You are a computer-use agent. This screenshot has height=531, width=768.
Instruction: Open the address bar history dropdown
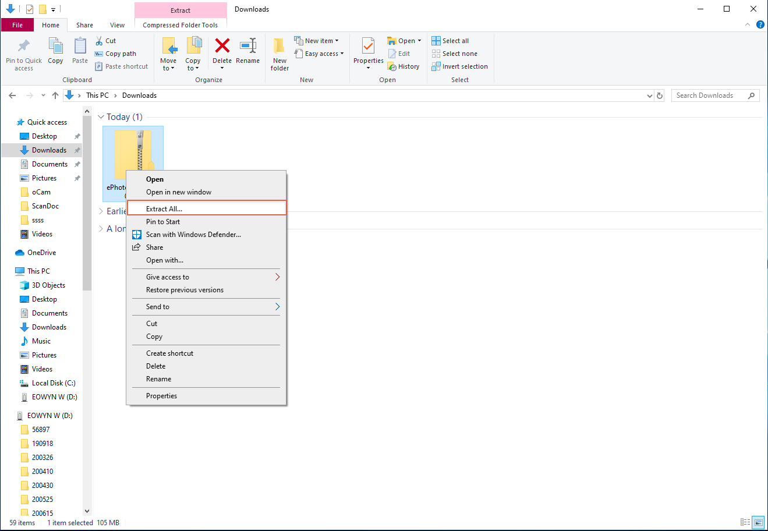coord(650,95)
